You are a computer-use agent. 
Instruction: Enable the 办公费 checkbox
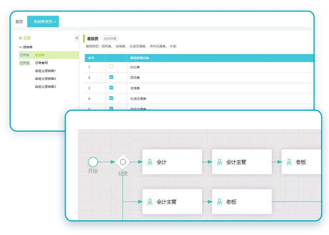click(111, 67)
